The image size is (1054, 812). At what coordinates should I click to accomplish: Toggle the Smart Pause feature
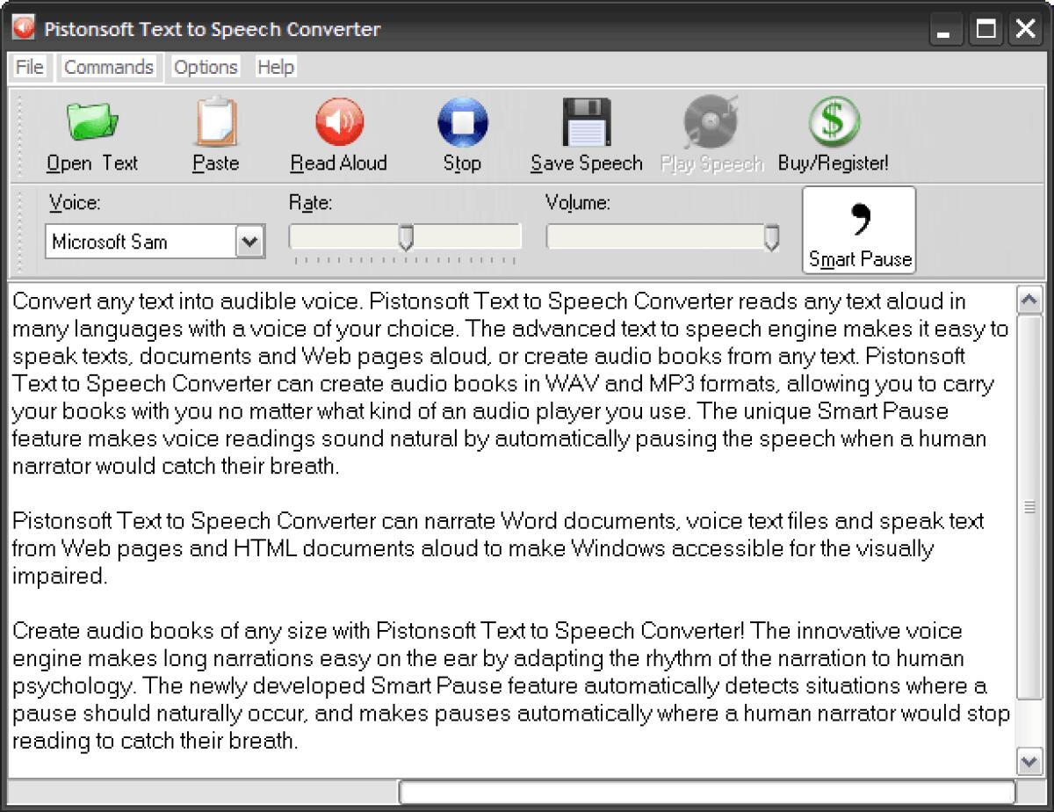tap(858, 229)
